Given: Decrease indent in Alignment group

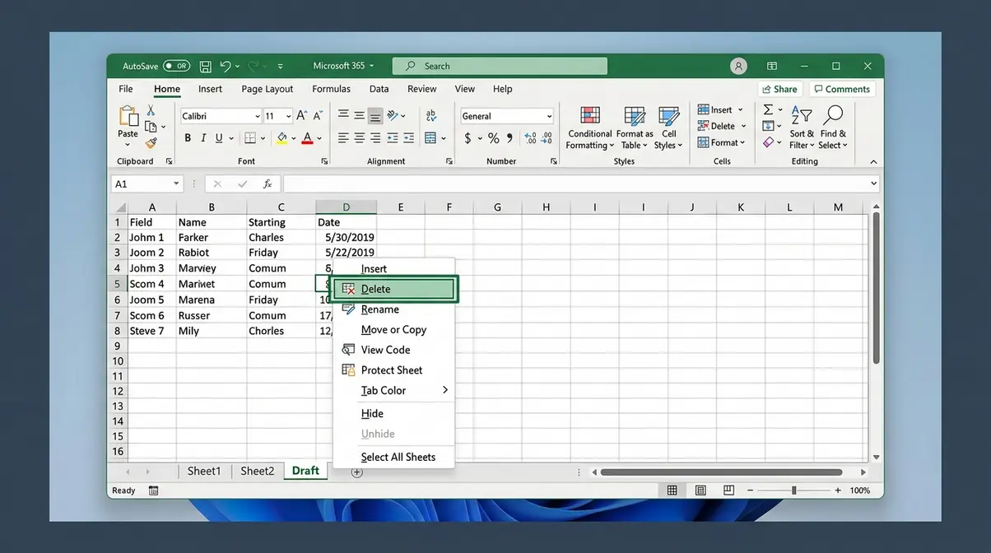Looking at the screenshot, I should 393,138.
